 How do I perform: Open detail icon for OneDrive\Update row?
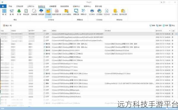point(172,41)
